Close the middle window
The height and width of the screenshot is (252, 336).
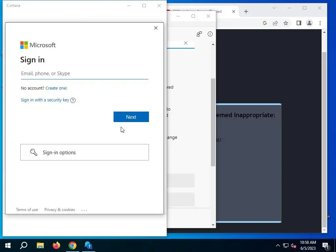click(x=208, y=16)
